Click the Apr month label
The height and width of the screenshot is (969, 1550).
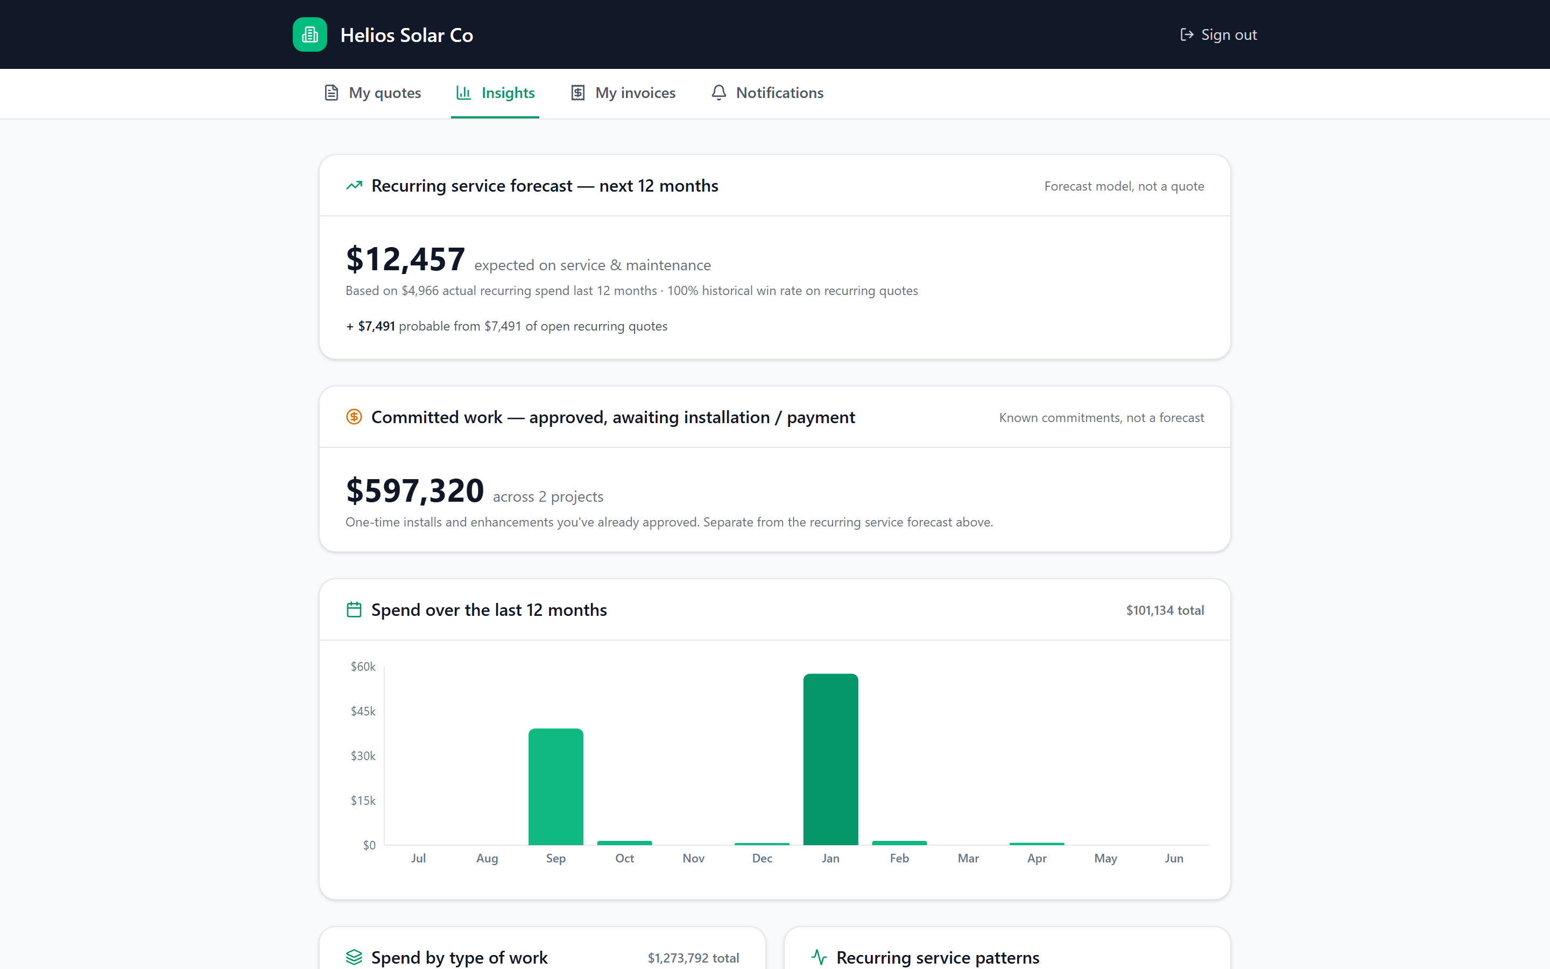1037,858
